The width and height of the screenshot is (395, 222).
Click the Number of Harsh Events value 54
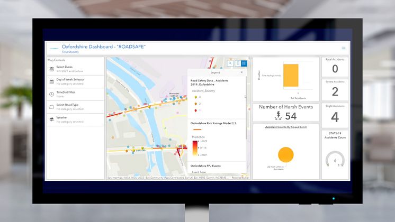pyautogui.click(x=291, y=116)
